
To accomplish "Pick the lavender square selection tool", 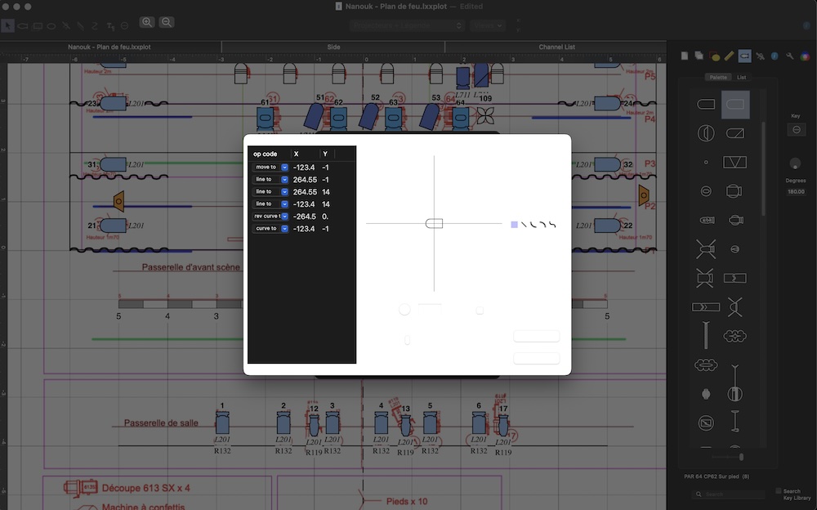I will coord(514,225).
